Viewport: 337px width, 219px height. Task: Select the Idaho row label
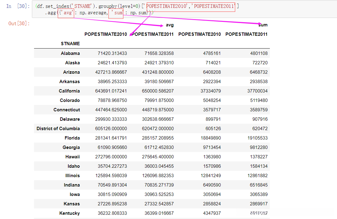click(x=74, y=166)
